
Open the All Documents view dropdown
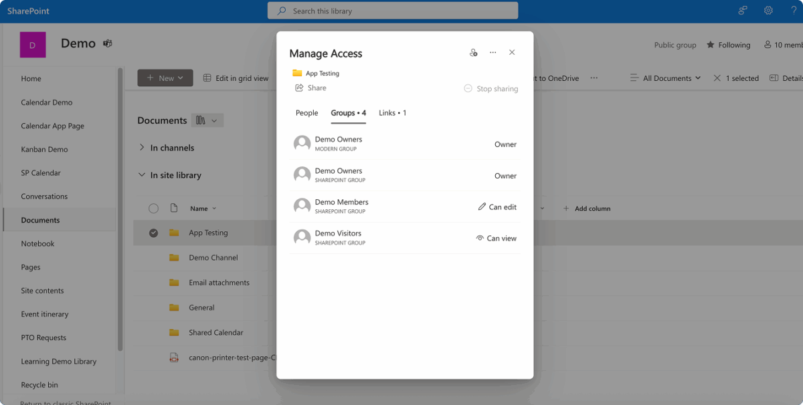[x=665, y=78]
